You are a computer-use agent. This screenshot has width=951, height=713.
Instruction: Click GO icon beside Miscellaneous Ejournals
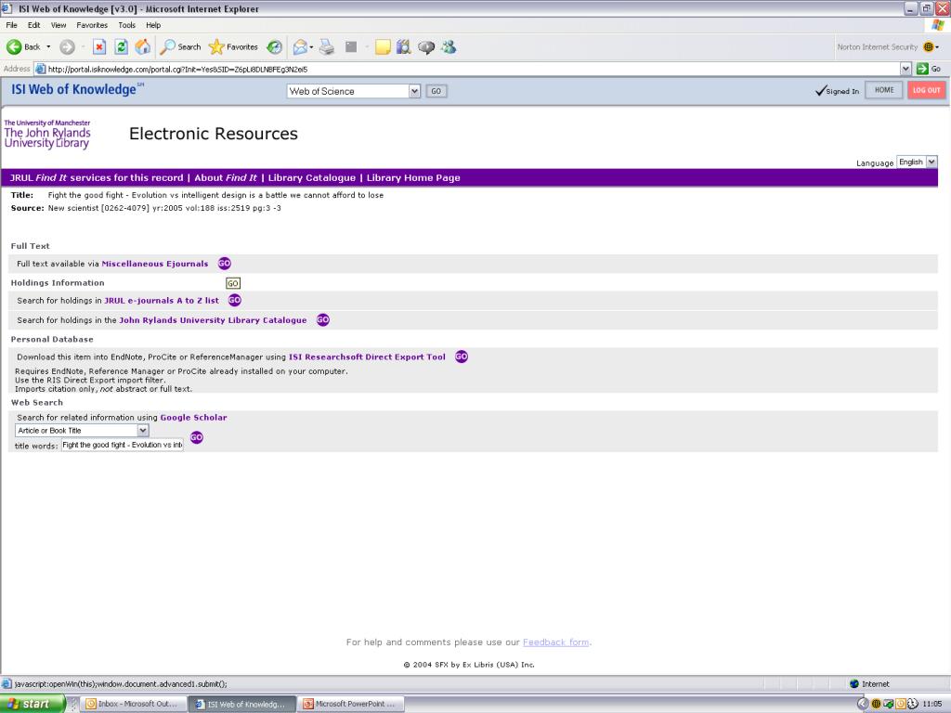coord(225,263)
